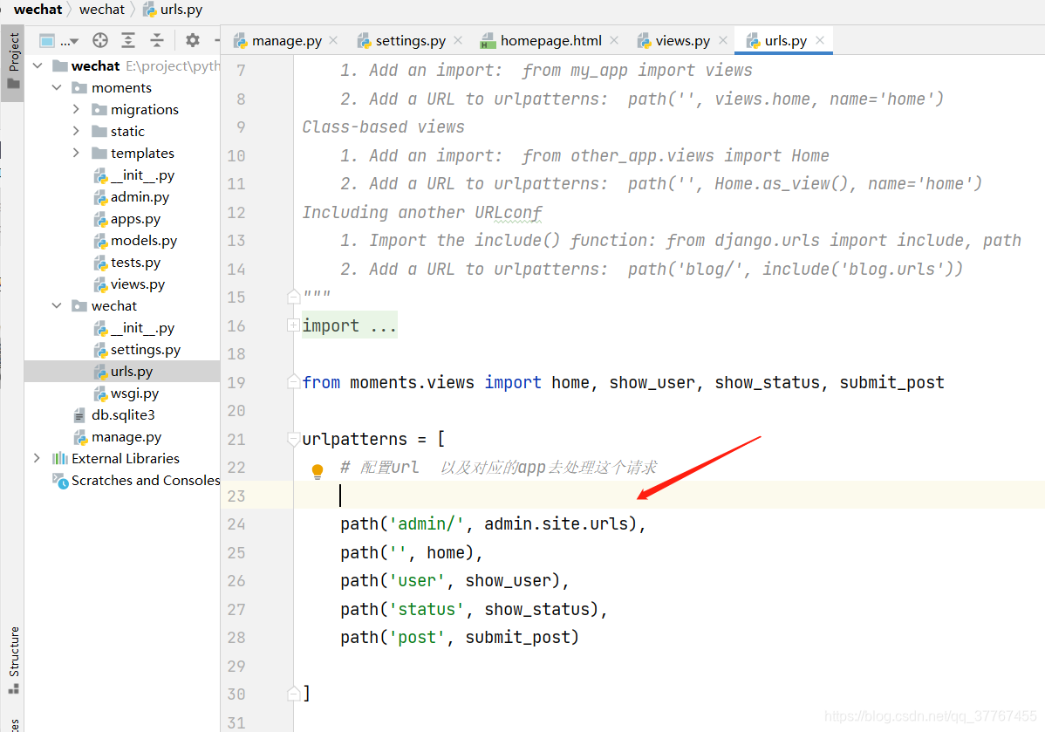The width and height of the screenshot is (1045, 732).
Task: Click the line 24 path('admin/') code
Action: point(493,524)
